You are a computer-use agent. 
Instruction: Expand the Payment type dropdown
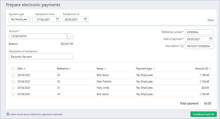(21, 19)
